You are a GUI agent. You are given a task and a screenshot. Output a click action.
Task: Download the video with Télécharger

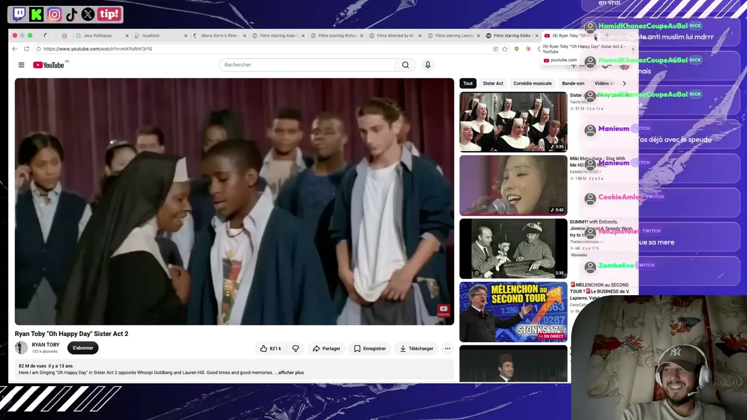tap(416, 348)
